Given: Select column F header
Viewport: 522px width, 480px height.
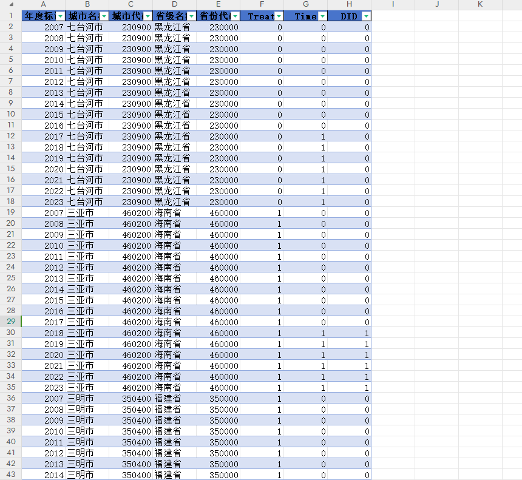Looking at the screenshot, I should (262, 4).
